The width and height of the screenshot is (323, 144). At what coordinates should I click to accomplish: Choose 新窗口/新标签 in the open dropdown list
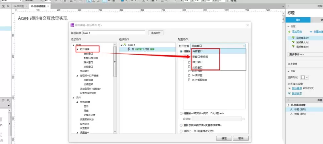point(219,57)
